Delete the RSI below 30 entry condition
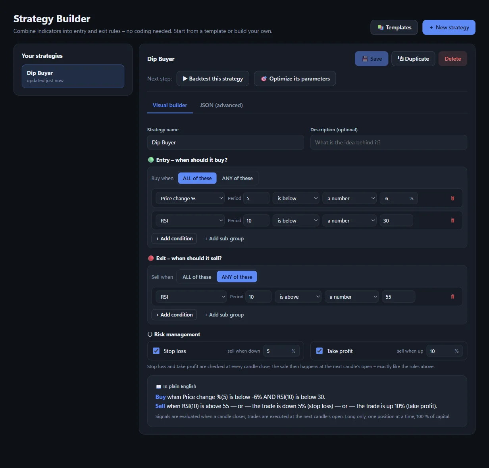The height and width of the screenshot is (468, 489). (452, 221)
